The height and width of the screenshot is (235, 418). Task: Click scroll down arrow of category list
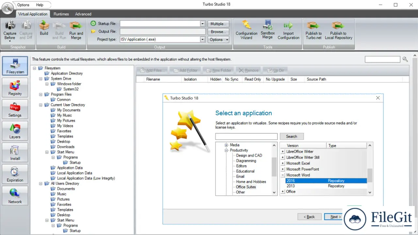point(274,193)
